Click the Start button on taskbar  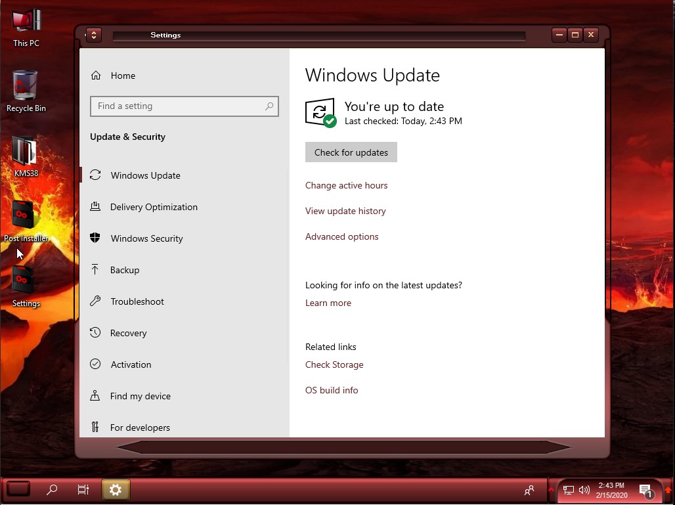coord(18,489)
